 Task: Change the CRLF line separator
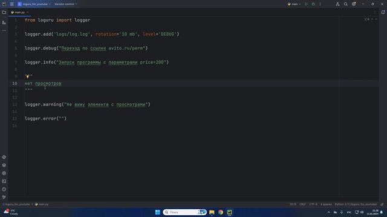(302, 204)
